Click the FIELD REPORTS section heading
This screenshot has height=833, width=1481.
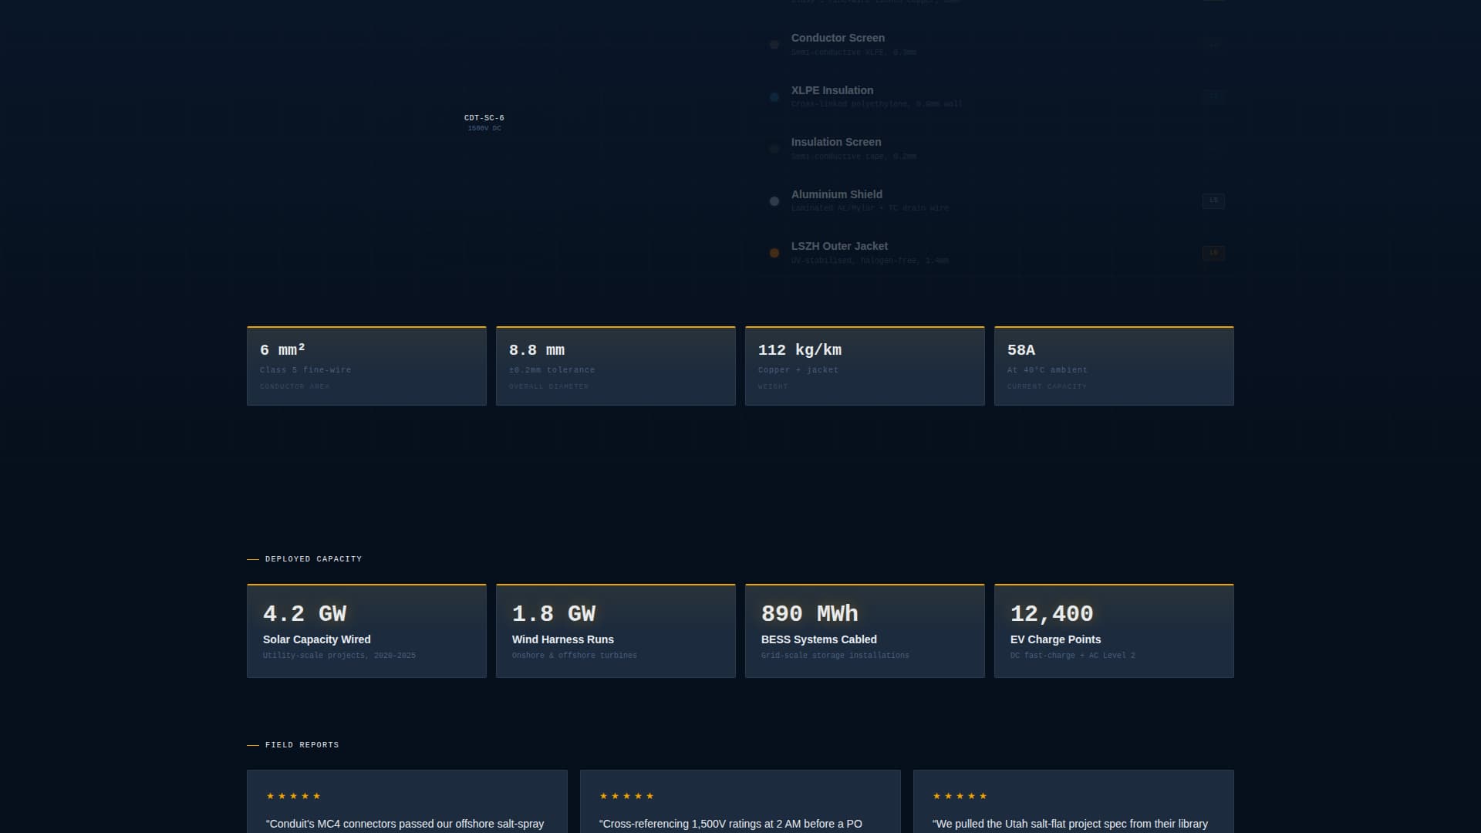coord(301,745)
